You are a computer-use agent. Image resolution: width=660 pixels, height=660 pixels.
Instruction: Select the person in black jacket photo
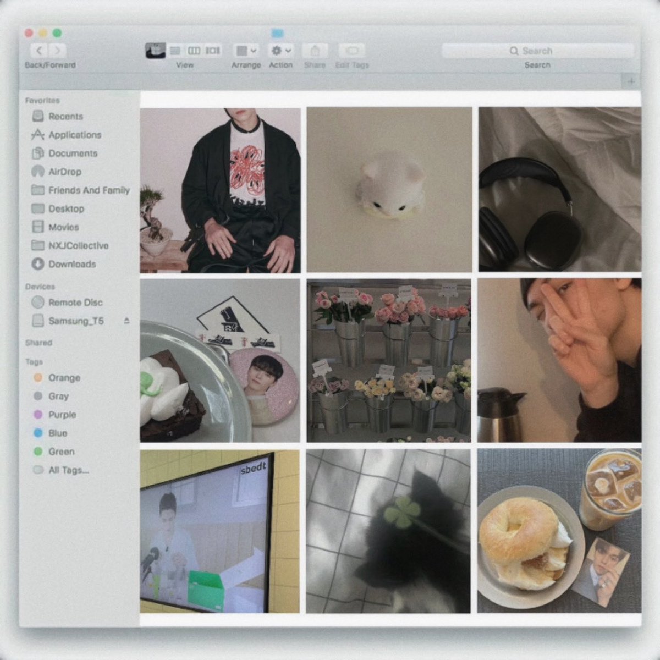[x=221, y=190]
